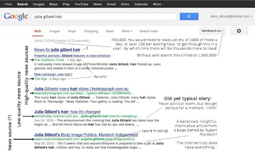
Task: Switch to the News results tab
Action: point(110,31)
